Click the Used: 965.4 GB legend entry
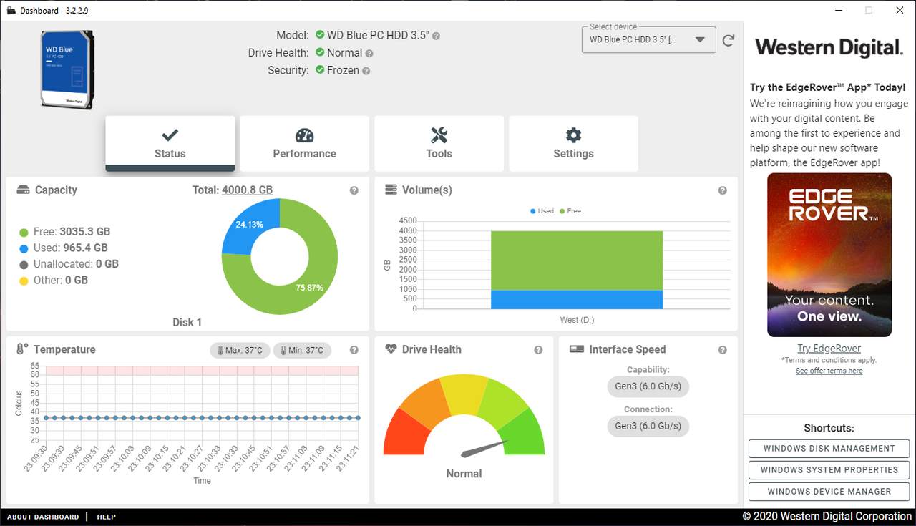 [x=63, y=248]
